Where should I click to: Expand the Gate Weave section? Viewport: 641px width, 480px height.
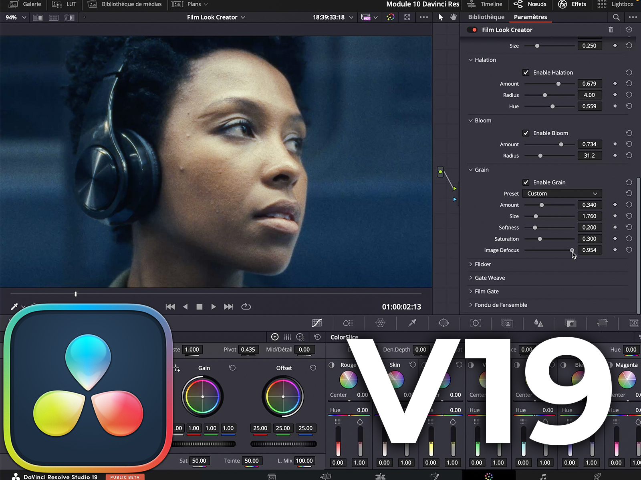pyautogui.click(x=489, y=278)
